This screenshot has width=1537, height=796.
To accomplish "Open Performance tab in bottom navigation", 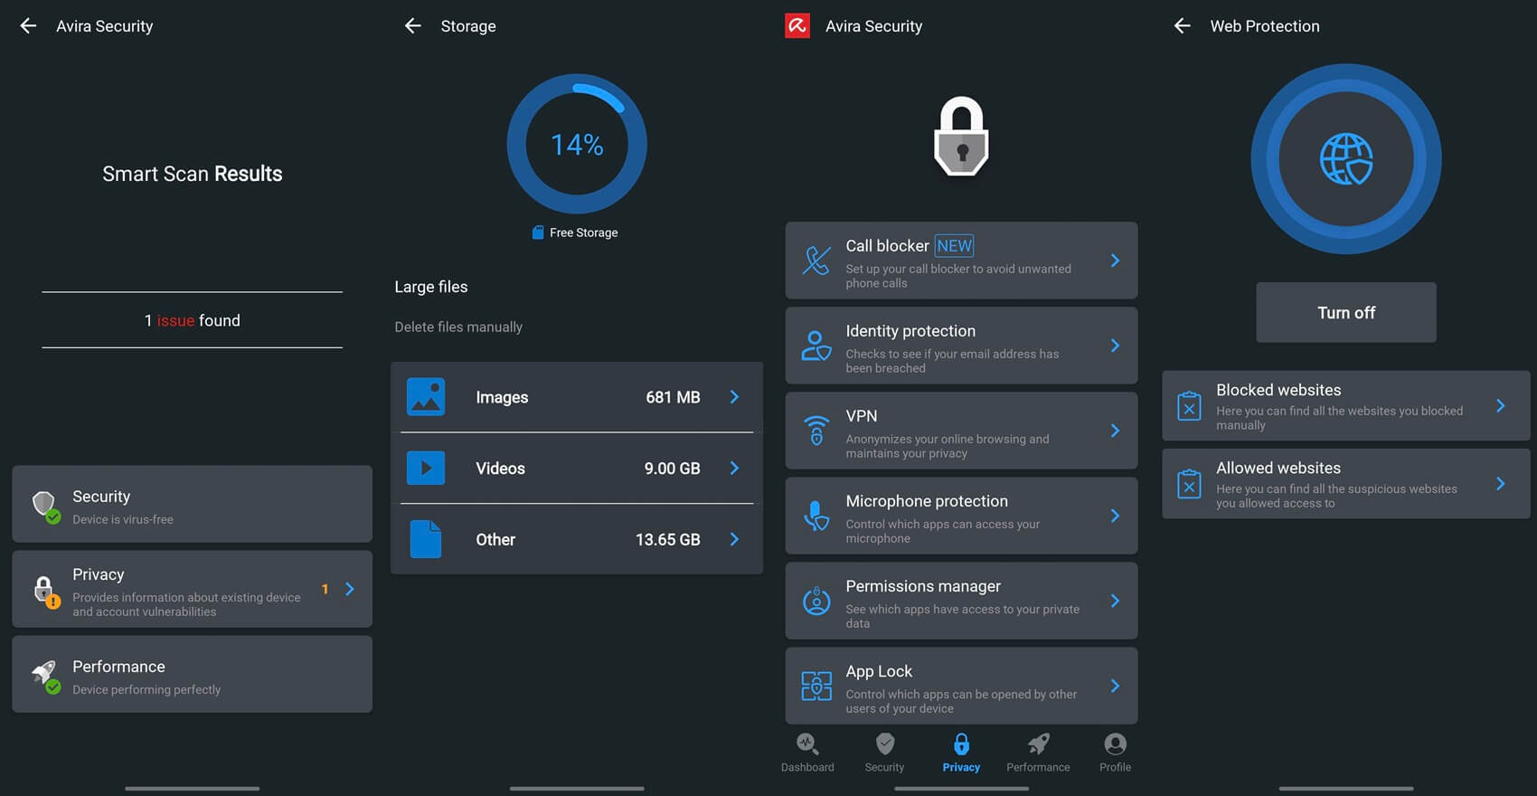I will (1038, 753).
